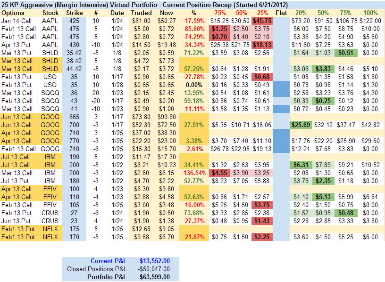This screenshot has width=385, height=282.
Task: Select the Jun 13 Put option cell
Action: [18, 221]
